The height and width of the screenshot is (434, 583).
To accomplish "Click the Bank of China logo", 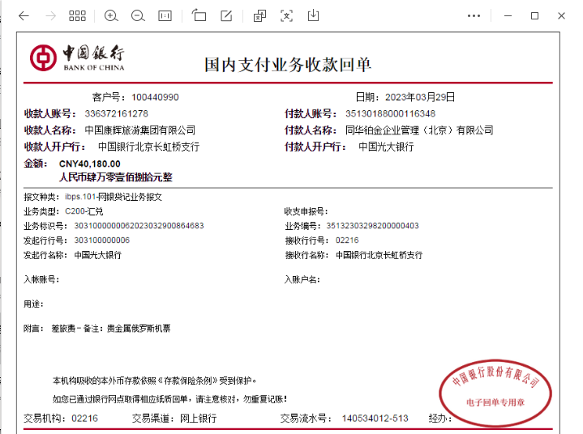I will click(44, 58).
